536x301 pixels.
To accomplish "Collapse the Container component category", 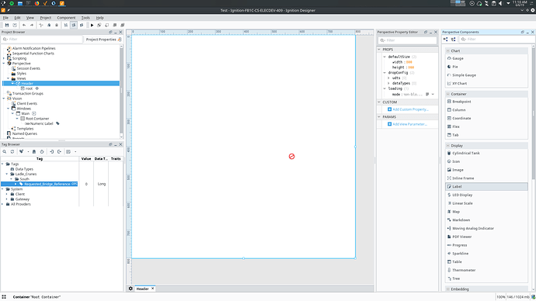I will pos(447,94).
